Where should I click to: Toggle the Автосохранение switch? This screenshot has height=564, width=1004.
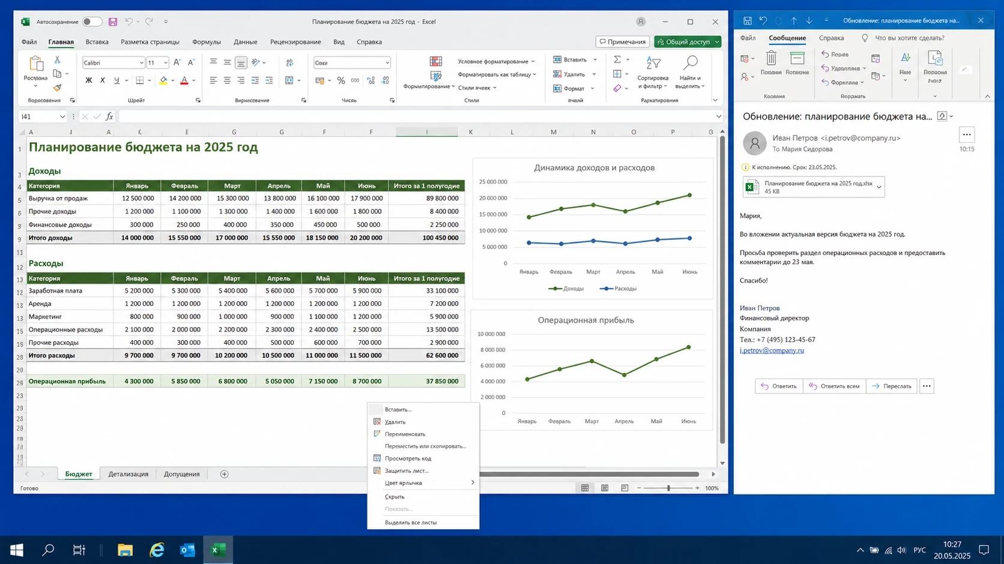coord(92,22)
